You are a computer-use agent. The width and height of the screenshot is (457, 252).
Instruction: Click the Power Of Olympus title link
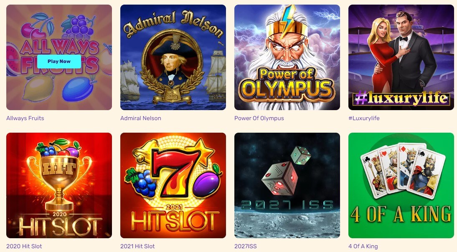259,118
